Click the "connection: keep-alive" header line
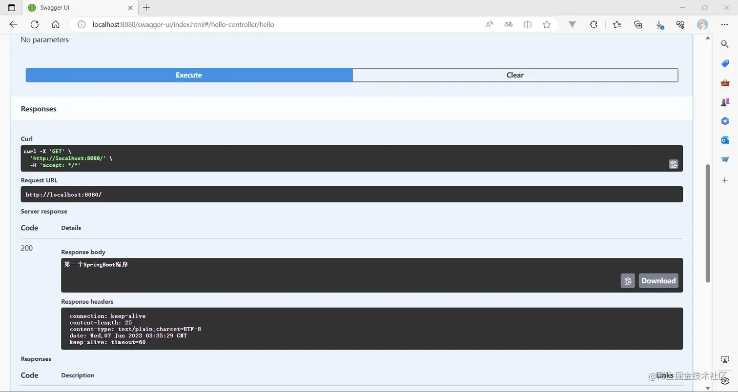The image size is (738, 392). (107, 316)
